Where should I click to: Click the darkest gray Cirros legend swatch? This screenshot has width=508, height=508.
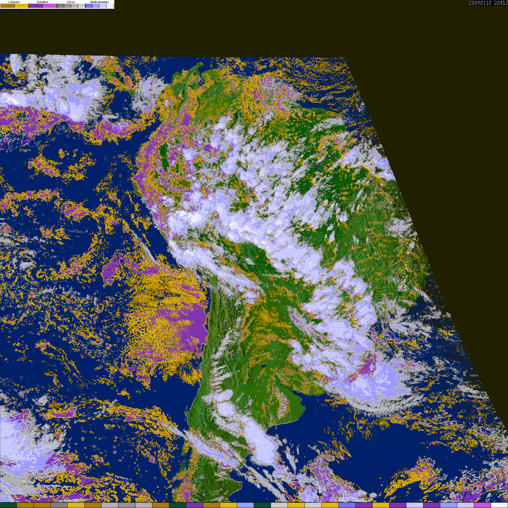click(61, 6)
